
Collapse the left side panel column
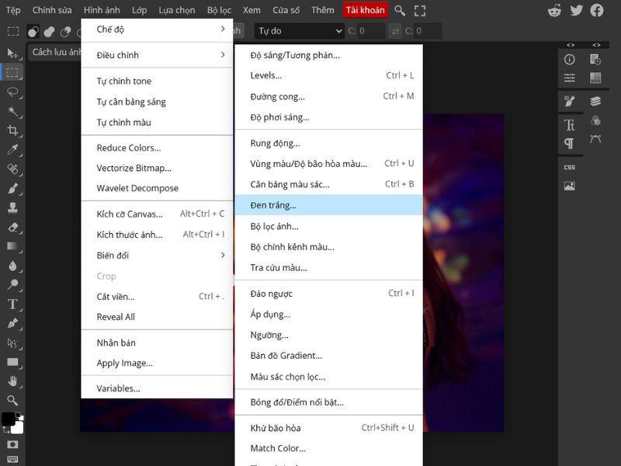(571, 45)
